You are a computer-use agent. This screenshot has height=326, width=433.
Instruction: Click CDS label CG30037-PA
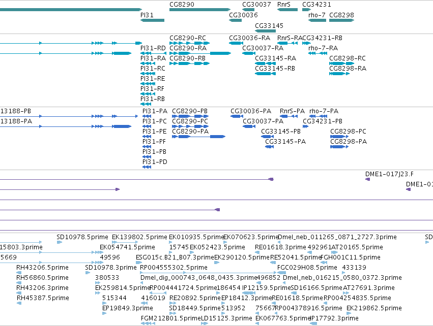(x=263, y=121)
